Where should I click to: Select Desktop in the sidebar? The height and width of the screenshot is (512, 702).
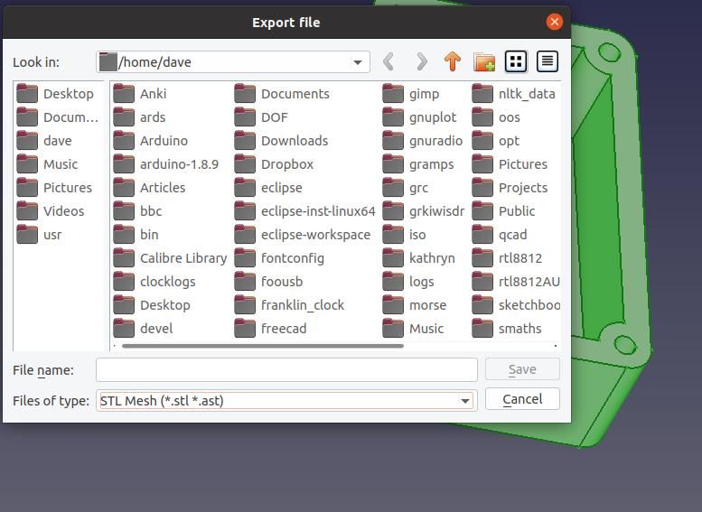[x=55, y=94]
